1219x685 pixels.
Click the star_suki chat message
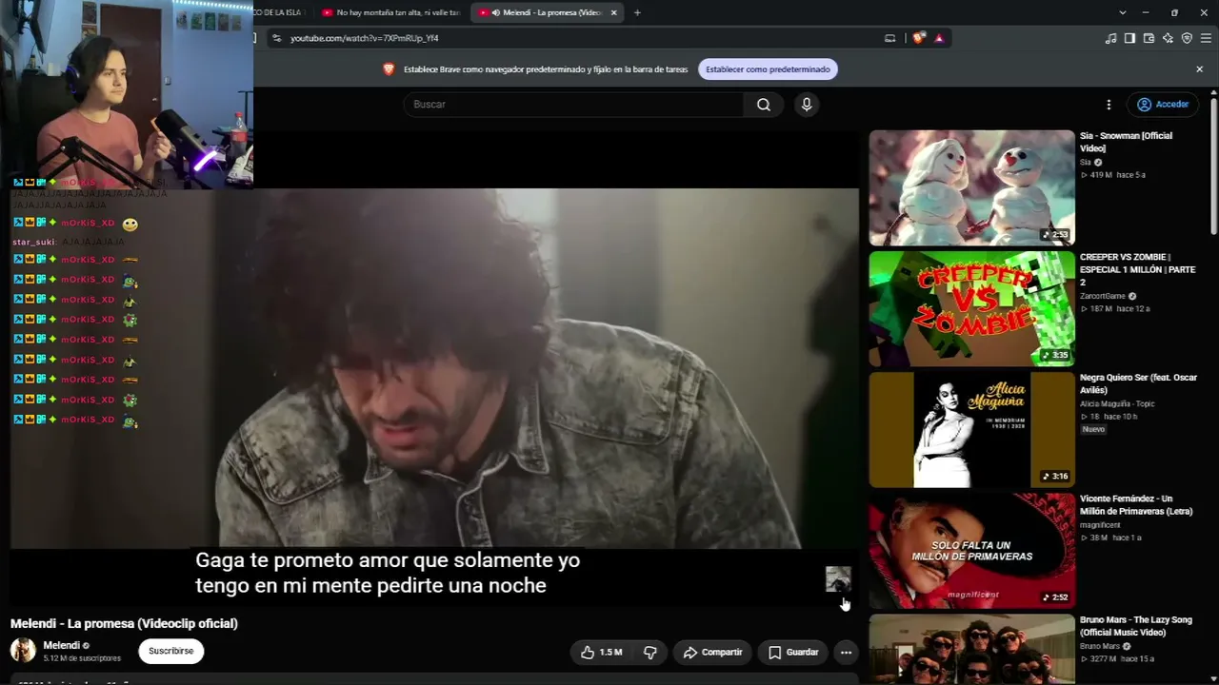pos(69,242)
